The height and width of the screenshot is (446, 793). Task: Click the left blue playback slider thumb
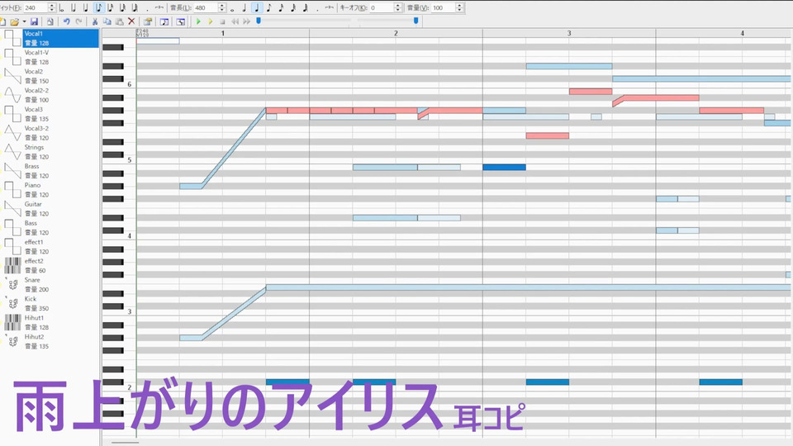259,21
